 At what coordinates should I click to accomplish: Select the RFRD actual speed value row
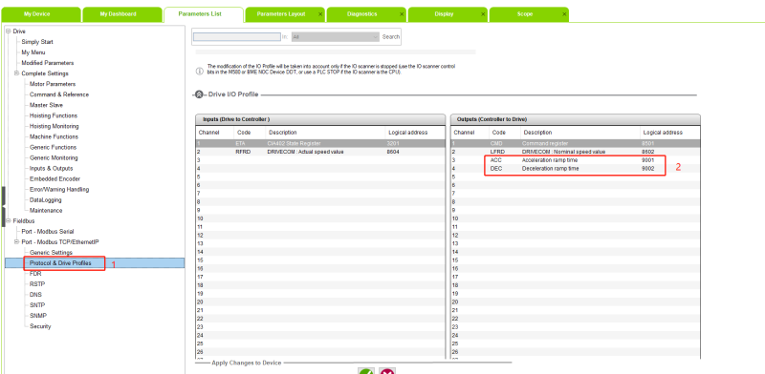click(320, 152)
